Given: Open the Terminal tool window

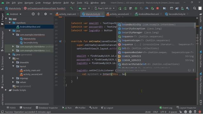Looking at the screenshot, I should pos(25,108).
